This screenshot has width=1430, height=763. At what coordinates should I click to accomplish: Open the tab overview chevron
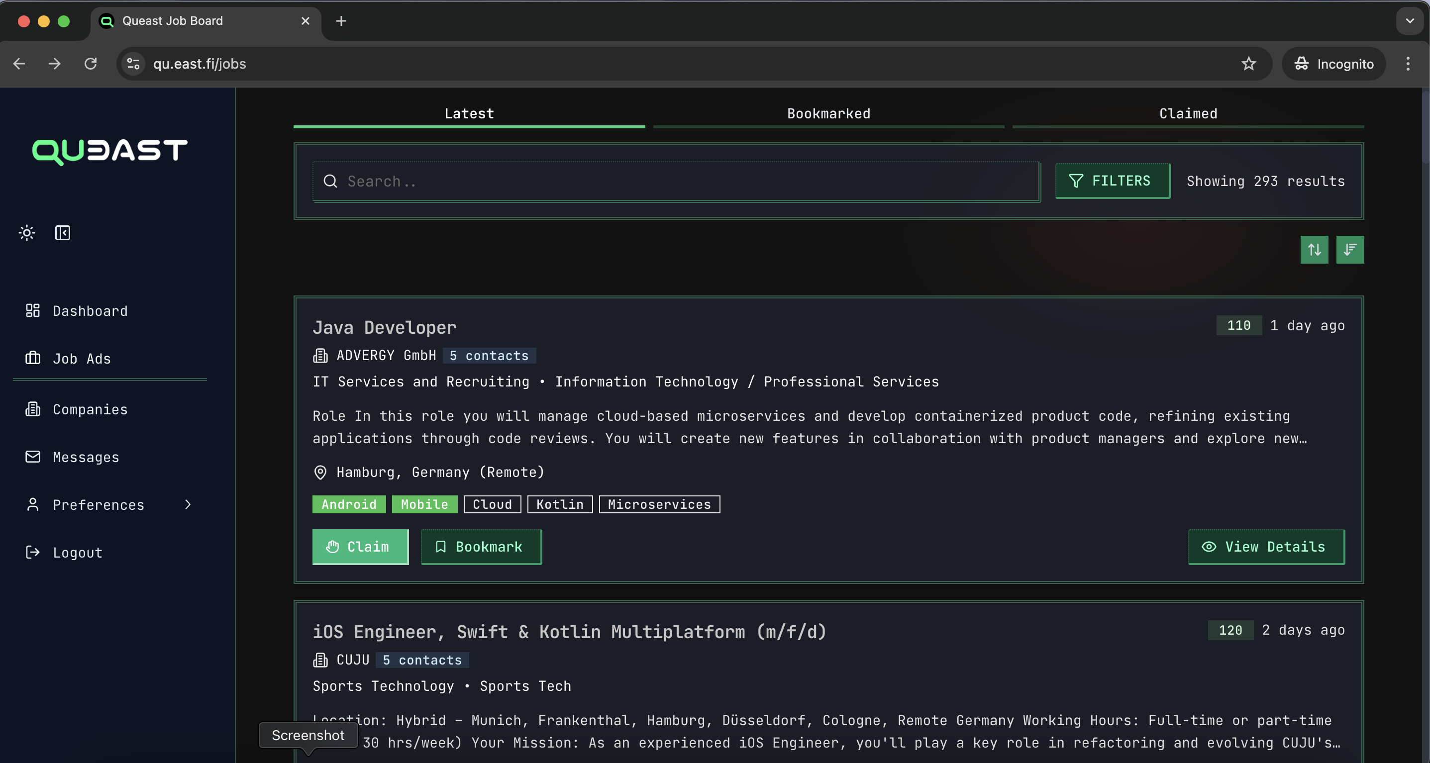click(1409, 21)
